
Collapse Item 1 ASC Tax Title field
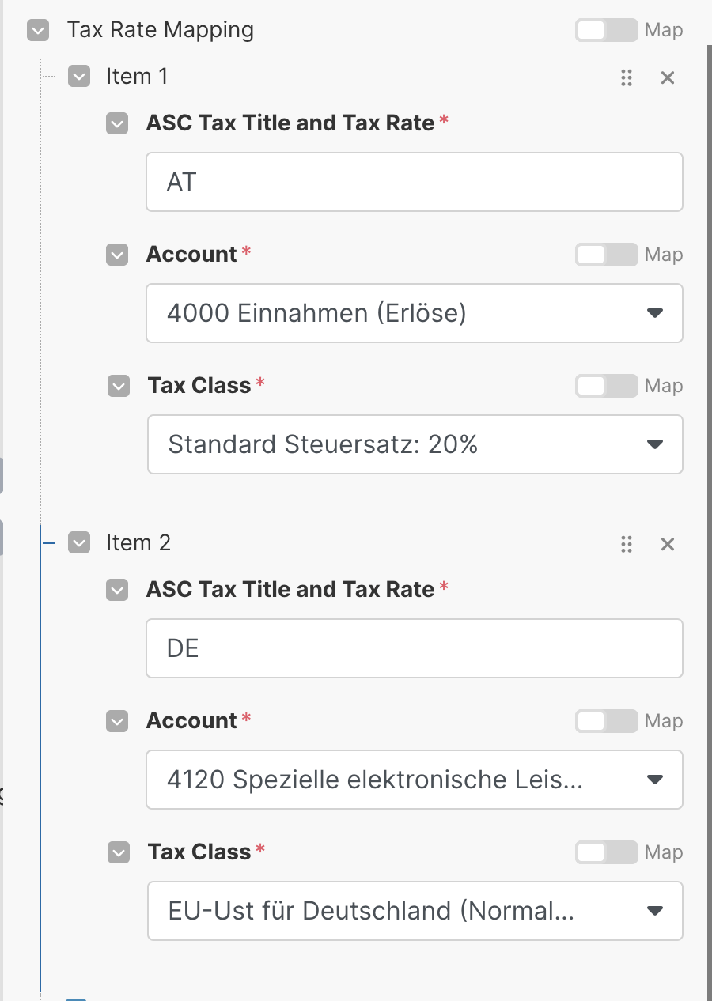pyautogui.click(x=117, y=124)
